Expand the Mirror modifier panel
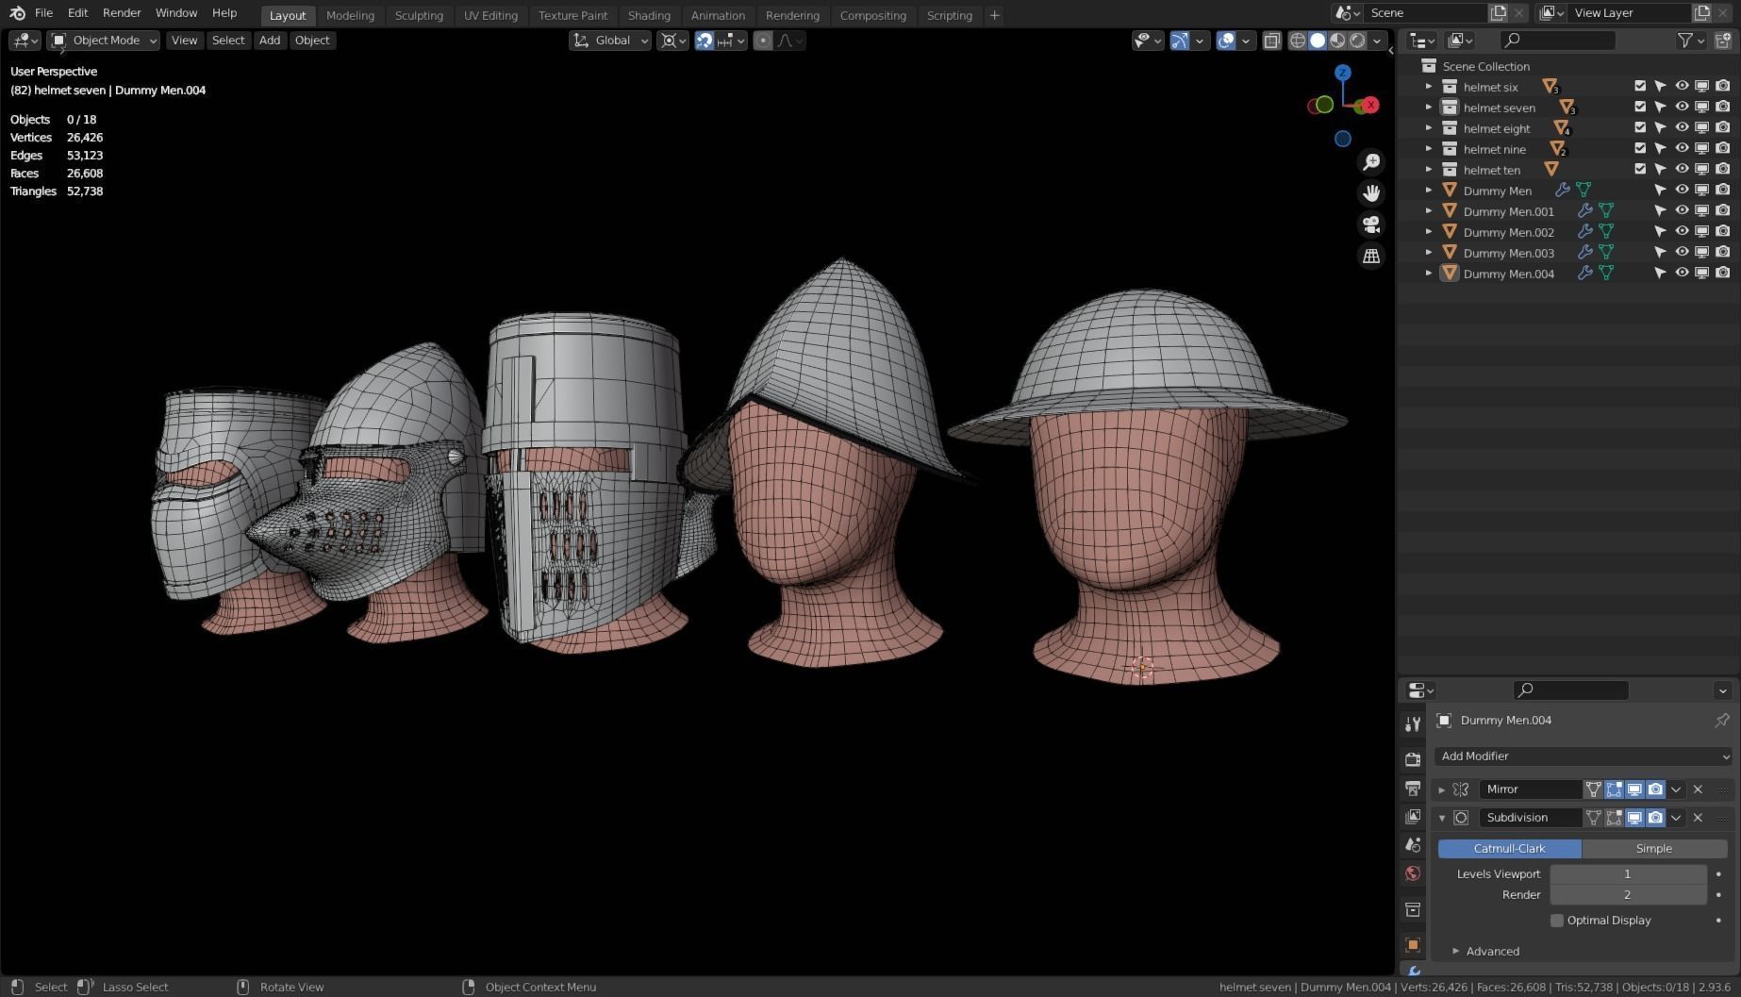Viewport: 1741px width, 997px height. pyautogui.click(x=1442, y=789)
